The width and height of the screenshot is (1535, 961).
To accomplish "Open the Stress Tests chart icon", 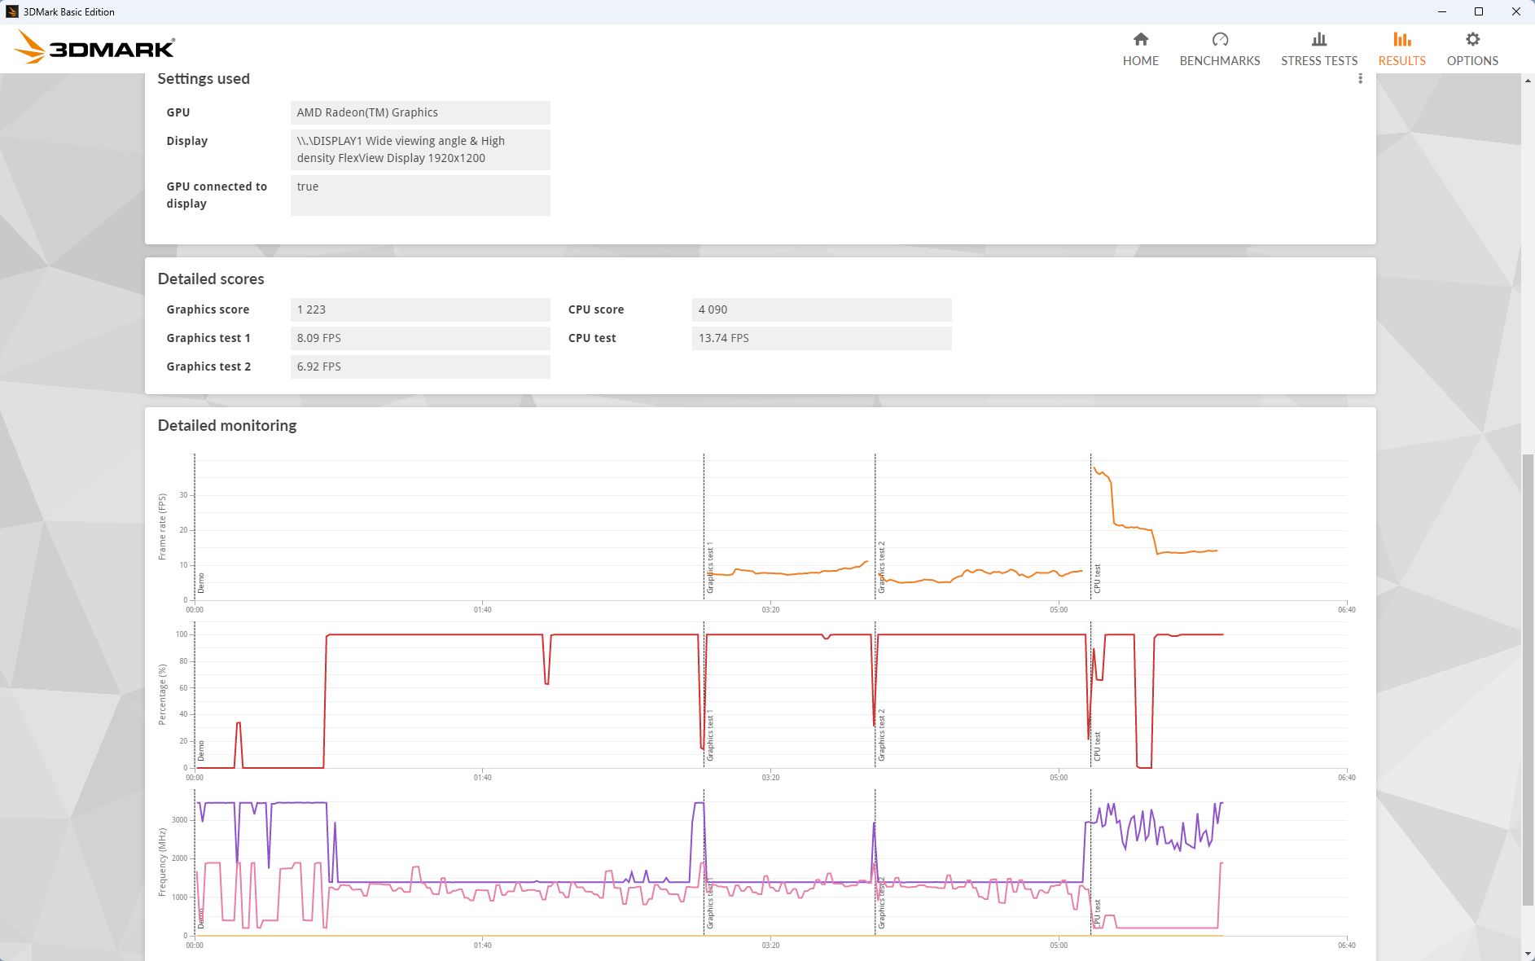I will pyautogui.click(x=1319, y=39).
